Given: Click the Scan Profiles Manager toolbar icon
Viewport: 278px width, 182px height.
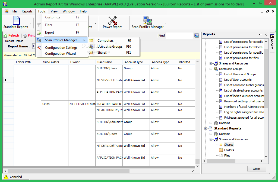Looking at the screenshot, I should tap(147, 20).
